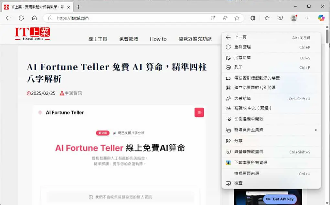Add page to favorites star icon
This screenshot has width=330, height=205.
(x=237, y=18)
